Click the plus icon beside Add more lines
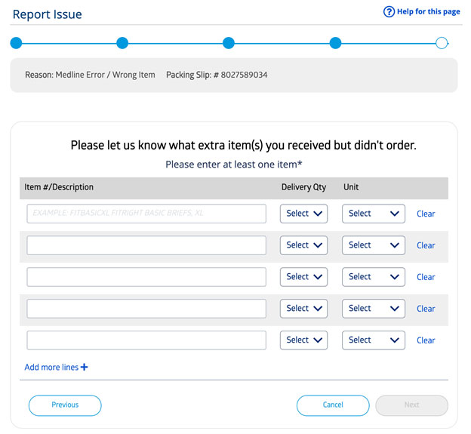This screenshot has width=471, height=434. [x=84, y=367]
